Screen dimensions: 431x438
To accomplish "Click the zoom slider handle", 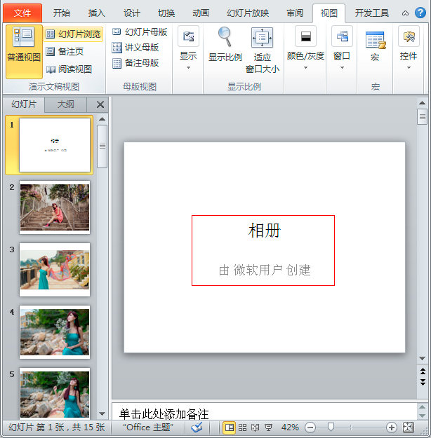I will coord(331,427).
